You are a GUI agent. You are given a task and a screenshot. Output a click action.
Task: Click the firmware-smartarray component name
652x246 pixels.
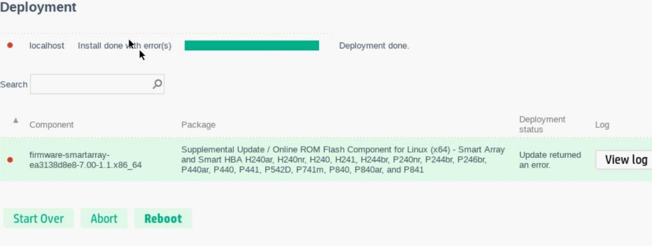pos(85,160)
